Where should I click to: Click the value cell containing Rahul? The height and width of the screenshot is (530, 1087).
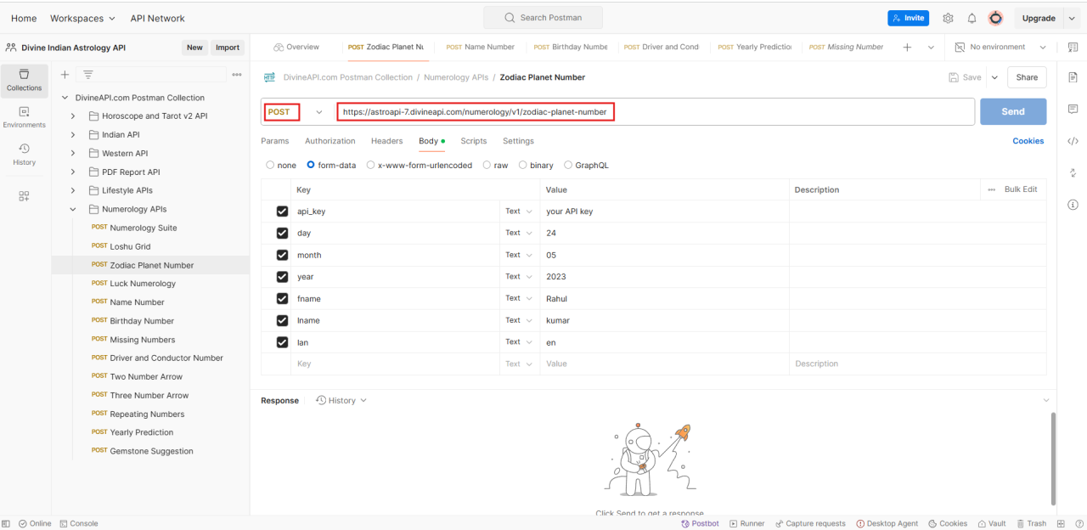tap(665, 298)
